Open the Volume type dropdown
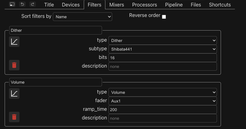Screen dimensions: 246x129 [x=163, y=93]
